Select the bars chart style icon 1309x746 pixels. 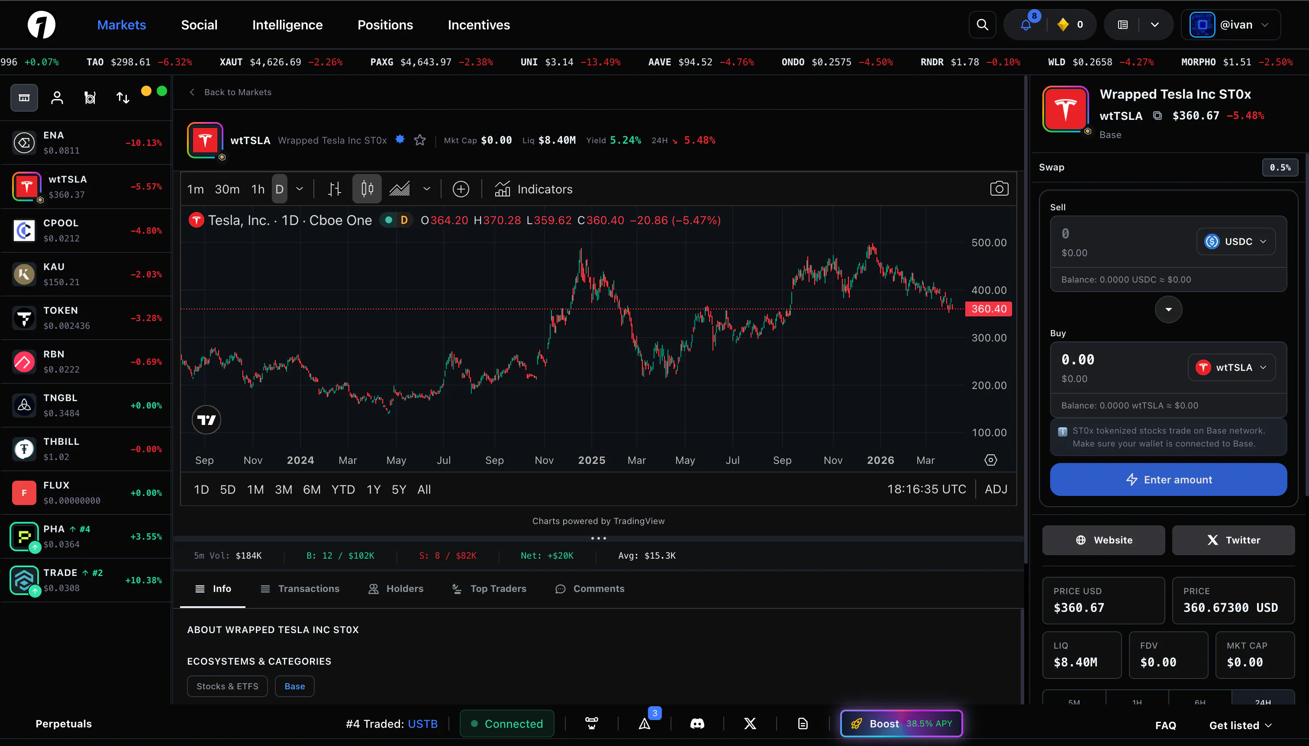click(334, 189)
